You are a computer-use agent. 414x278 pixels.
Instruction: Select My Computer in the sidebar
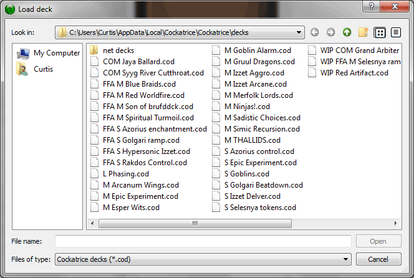pos(48,53)
